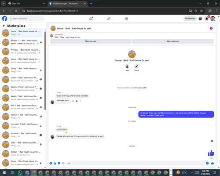Click Mark as sold button

tap(91, 41)
